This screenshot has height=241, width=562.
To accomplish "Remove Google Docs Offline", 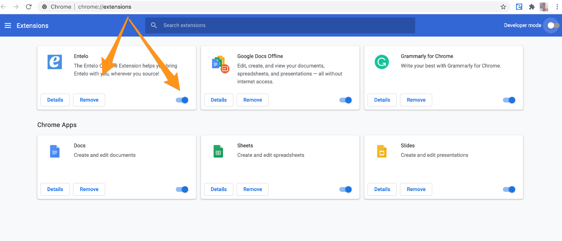I will coord(253,100).
